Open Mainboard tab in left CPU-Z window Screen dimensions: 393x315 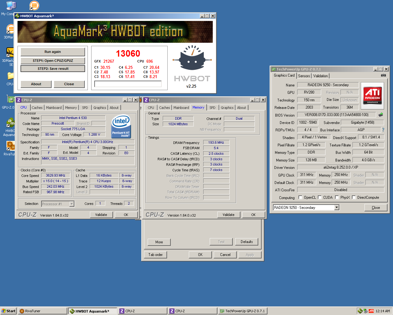(54, 108)
